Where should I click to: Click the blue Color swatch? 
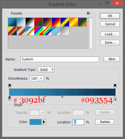tap(35, 122)
